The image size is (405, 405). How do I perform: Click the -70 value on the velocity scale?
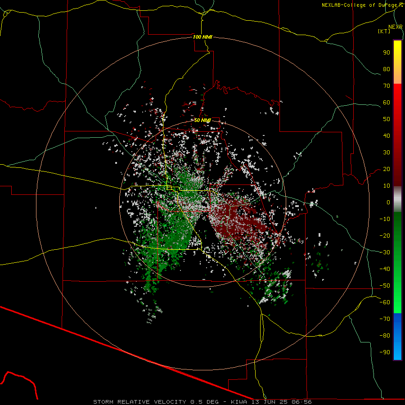tap(385, 319)
